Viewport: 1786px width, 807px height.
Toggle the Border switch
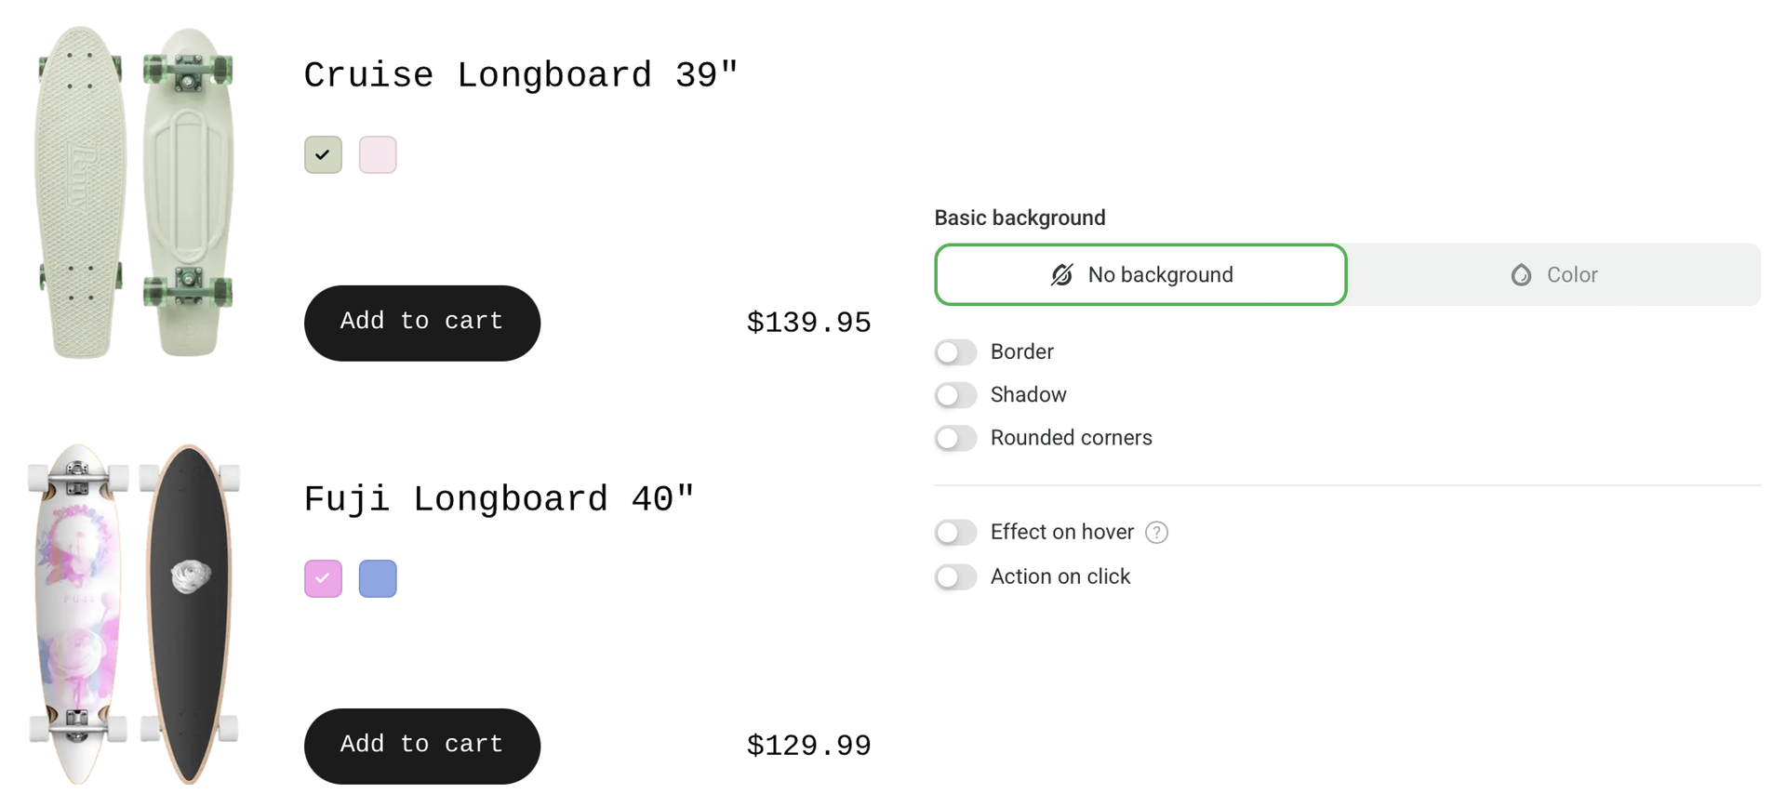pyautogui.click(x=955, y=352)
